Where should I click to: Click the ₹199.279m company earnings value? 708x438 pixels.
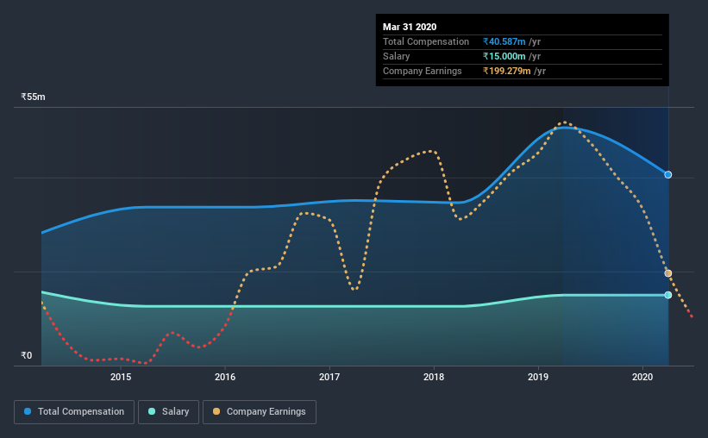pyautogui.click(x=506, y=71)
